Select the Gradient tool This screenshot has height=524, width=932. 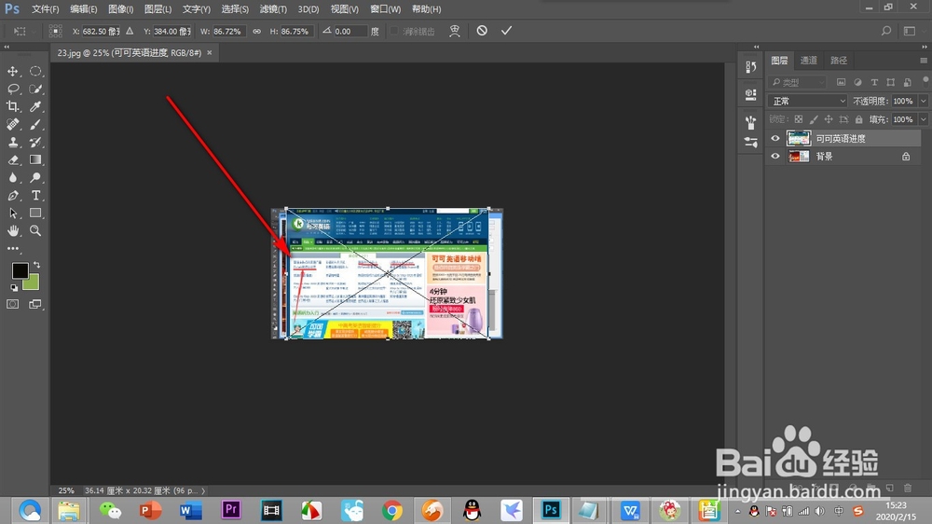pos(35,160)
